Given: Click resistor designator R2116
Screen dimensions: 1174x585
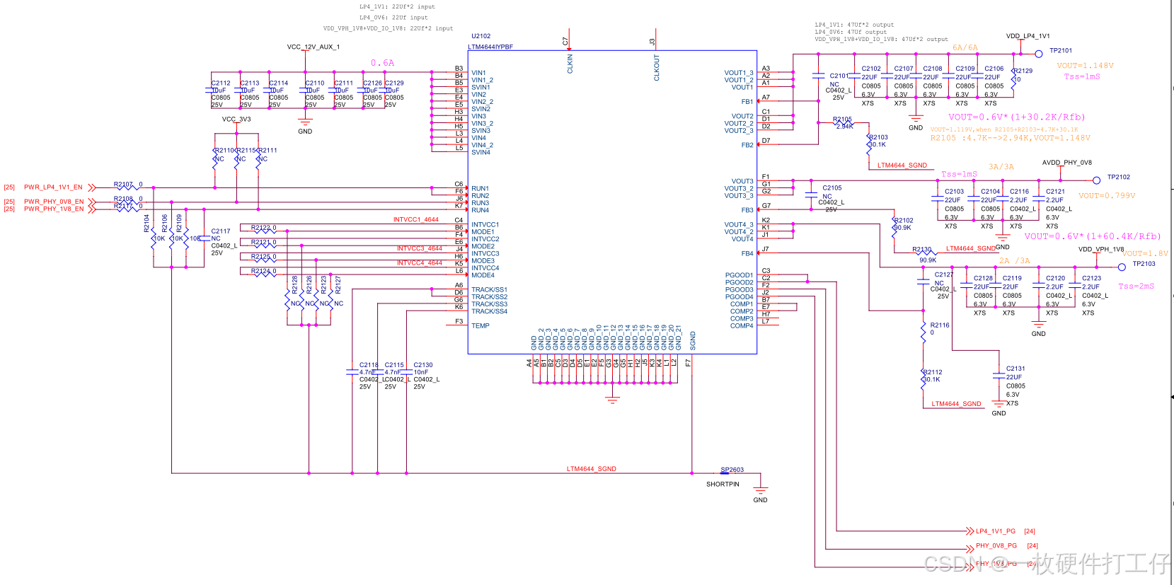Looking at the screenshot, I should click(x=940, y=325).
